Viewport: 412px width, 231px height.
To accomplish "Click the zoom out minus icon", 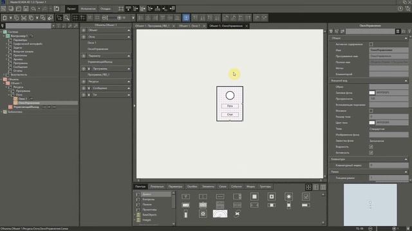I will [104, 18].
